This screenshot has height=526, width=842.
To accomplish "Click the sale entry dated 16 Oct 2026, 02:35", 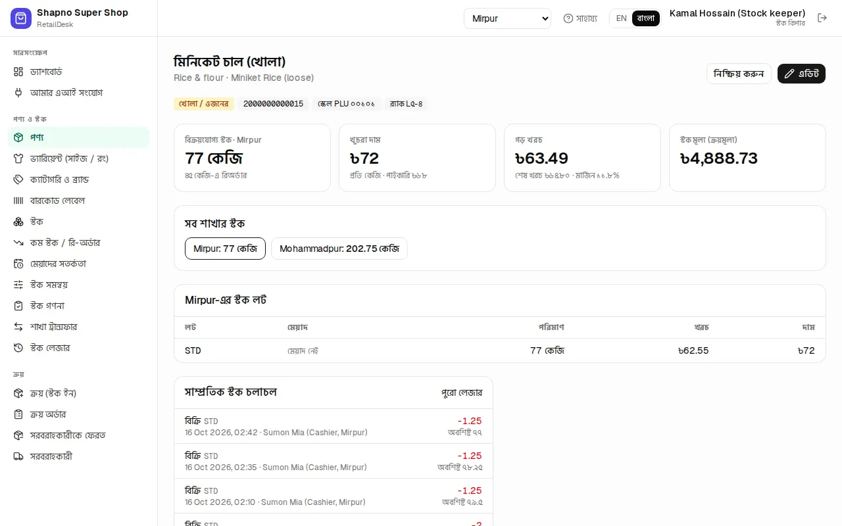I will pos(334,461).
